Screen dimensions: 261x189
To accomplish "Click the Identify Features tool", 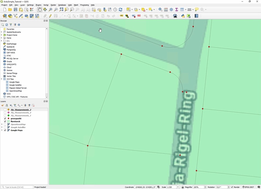I will (x=160, y=10).
